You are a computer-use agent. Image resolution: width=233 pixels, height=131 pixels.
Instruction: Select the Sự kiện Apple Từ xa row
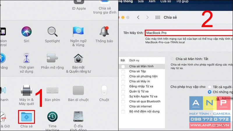coord(142,96)
